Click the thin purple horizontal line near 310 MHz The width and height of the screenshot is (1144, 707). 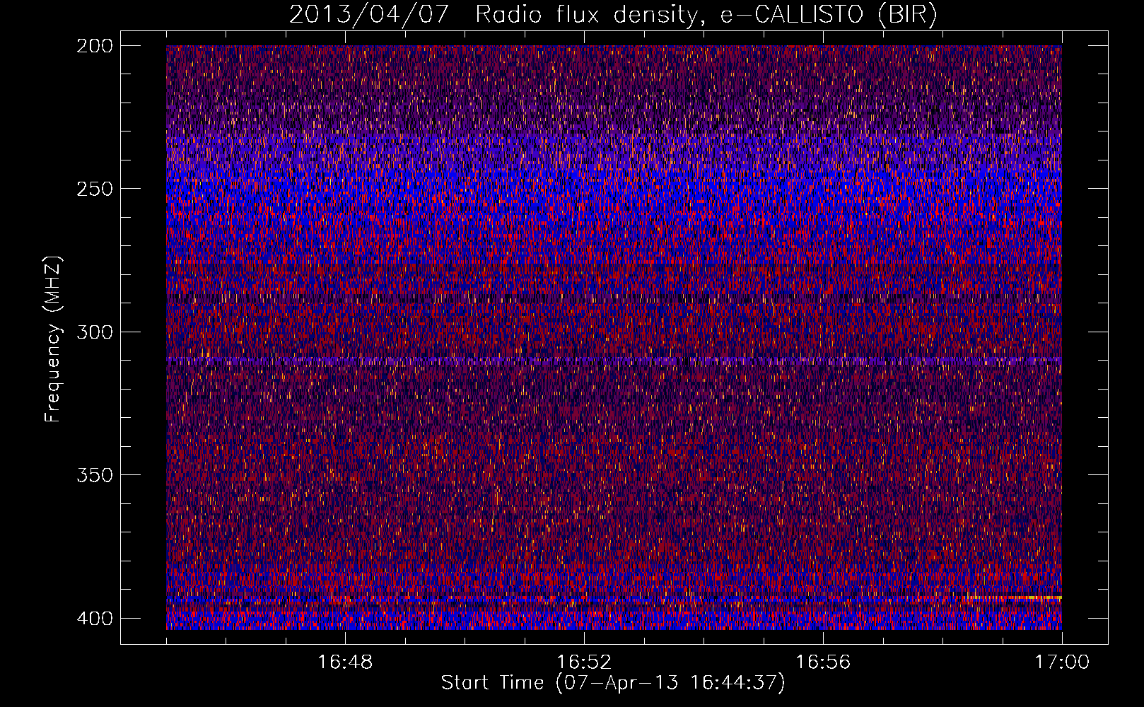click(614, 361)
